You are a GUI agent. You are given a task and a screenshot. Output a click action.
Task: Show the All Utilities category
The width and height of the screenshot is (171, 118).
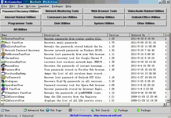tap(21, 29)
